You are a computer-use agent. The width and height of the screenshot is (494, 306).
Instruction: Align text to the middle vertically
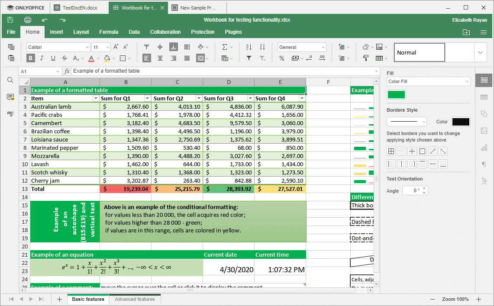click(x=160, y=47)
